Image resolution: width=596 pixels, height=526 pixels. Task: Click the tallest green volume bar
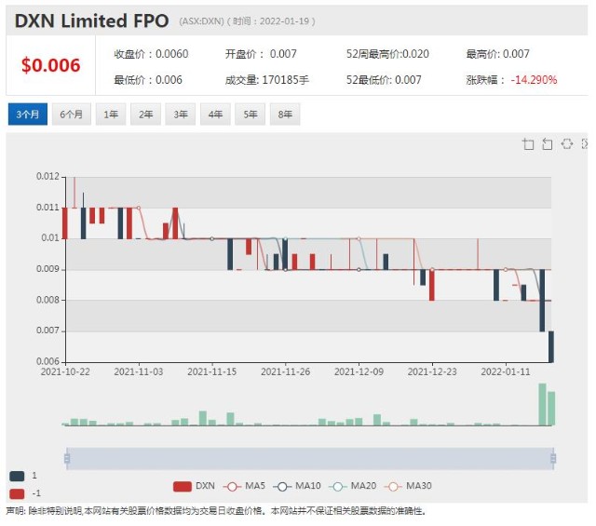[x=542, y=404]
